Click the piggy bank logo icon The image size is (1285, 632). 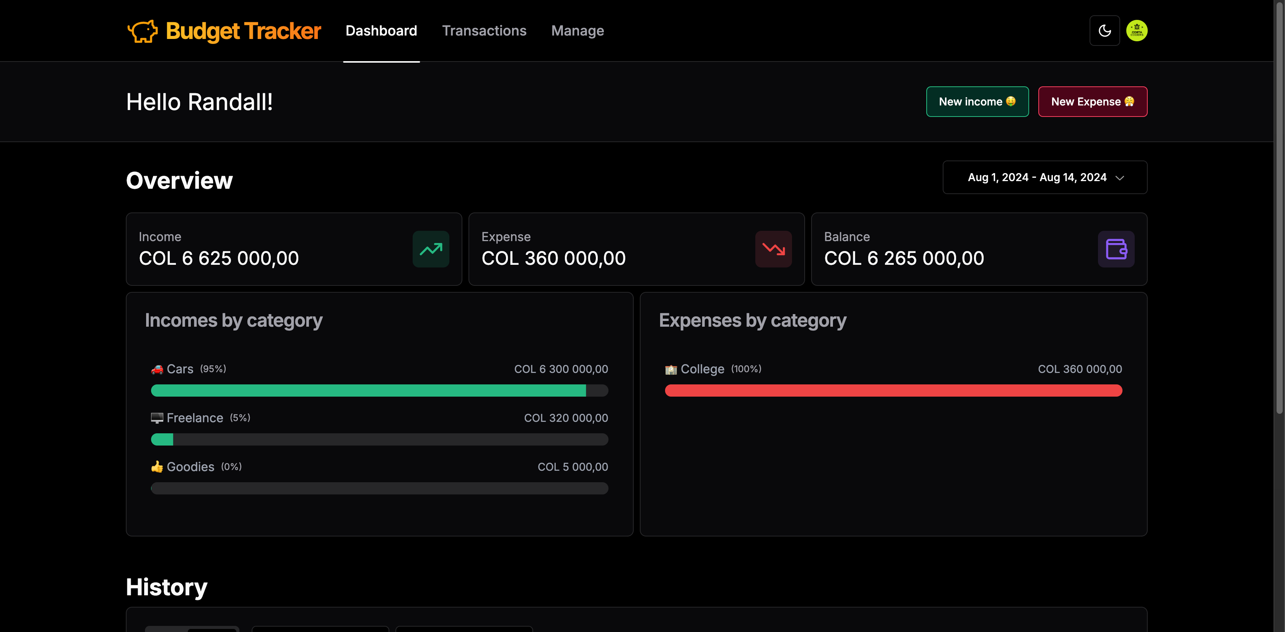point(143,31)
